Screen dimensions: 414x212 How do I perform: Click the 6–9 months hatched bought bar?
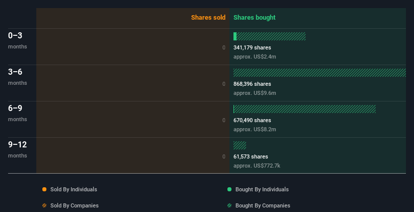(305, 109)
